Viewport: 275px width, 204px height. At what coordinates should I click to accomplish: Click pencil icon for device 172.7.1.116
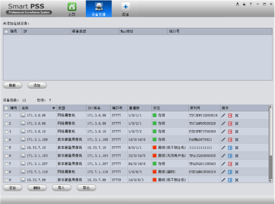coord(223,171)
